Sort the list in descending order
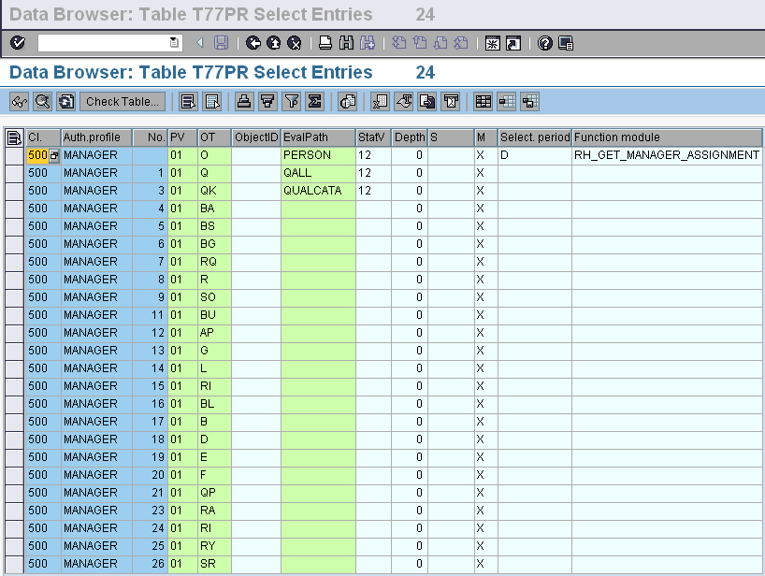This screenshot has height=576, width=765. tap(267, 101)
